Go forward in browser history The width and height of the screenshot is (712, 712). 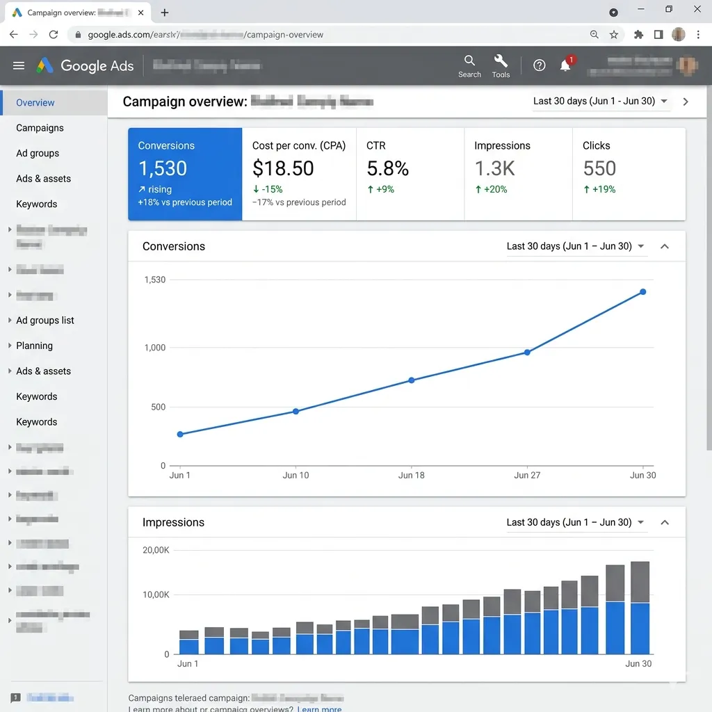(33, 35)
